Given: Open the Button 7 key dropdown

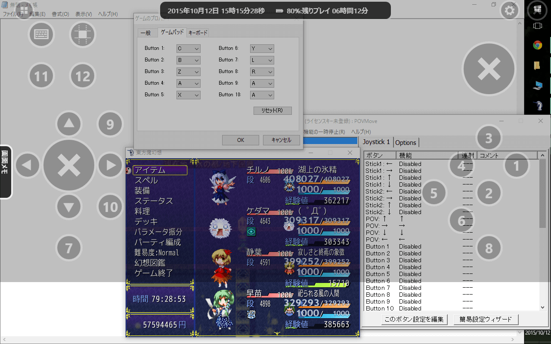Looking at the screenshot, I should 262,60.
